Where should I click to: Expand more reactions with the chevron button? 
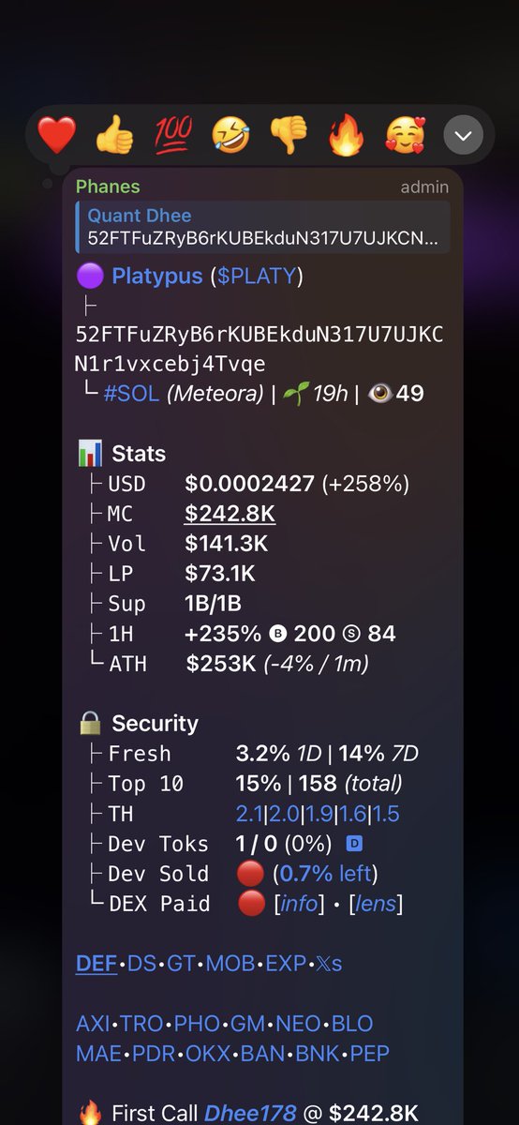463,137
